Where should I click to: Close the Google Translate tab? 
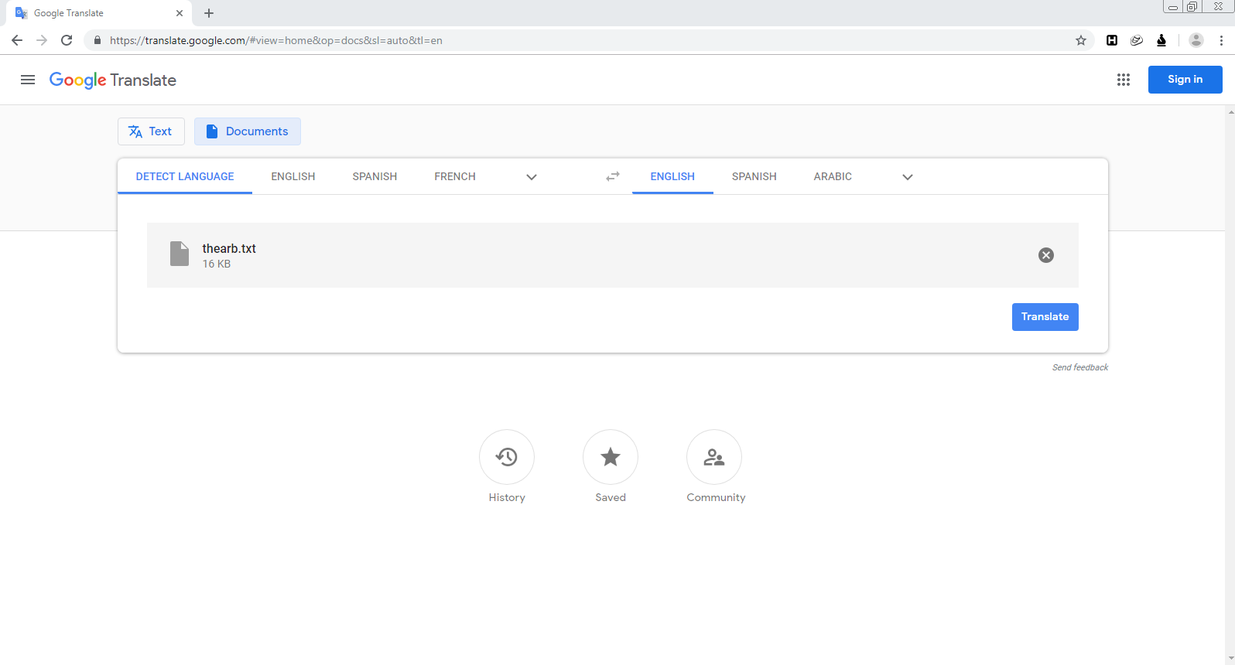click(x=180, y=13)
